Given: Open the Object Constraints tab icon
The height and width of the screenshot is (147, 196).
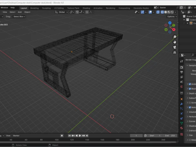Looking at the screenshot, I should [x=182, y=118].
